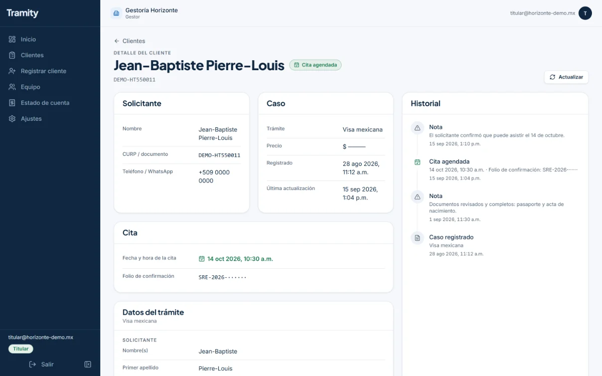Click the phone number +509 0000 0000
Image resolution: width=602 pixels, height=376 pixels.
(214, 176)
